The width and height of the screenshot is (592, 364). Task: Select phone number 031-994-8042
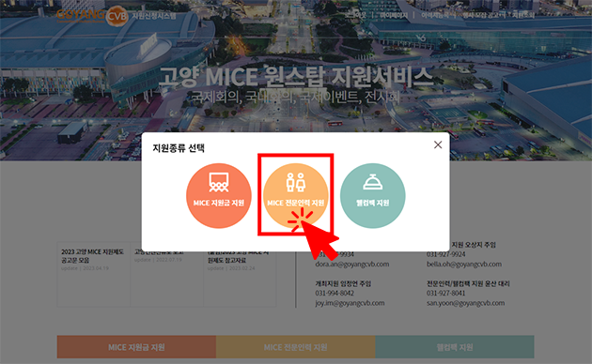(335, 293)
